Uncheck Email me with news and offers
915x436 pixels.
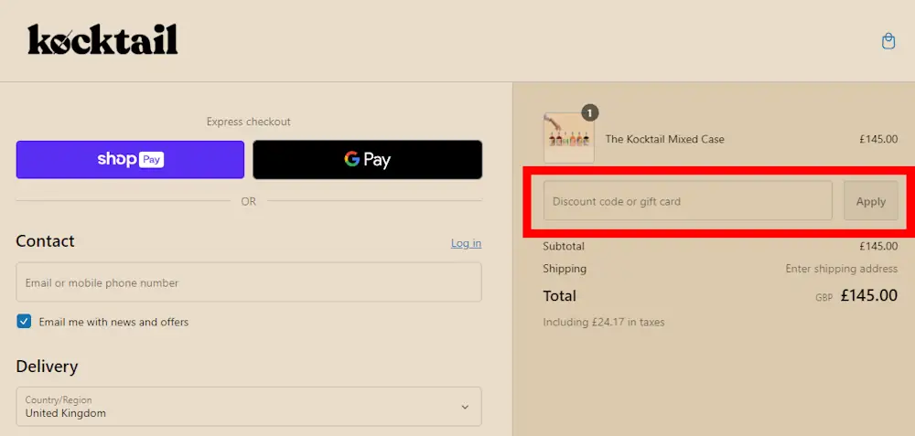pos(24,321)
